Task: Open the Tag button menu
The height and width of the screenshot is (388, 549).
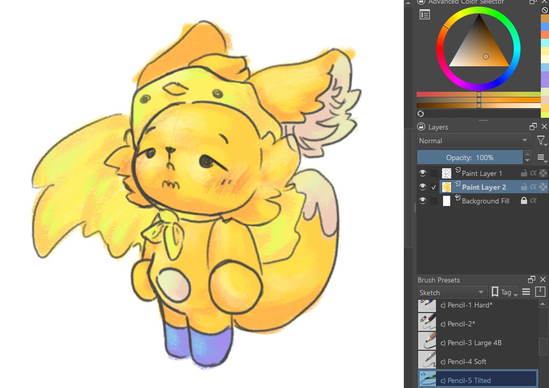Action: [x=504, y=292]
